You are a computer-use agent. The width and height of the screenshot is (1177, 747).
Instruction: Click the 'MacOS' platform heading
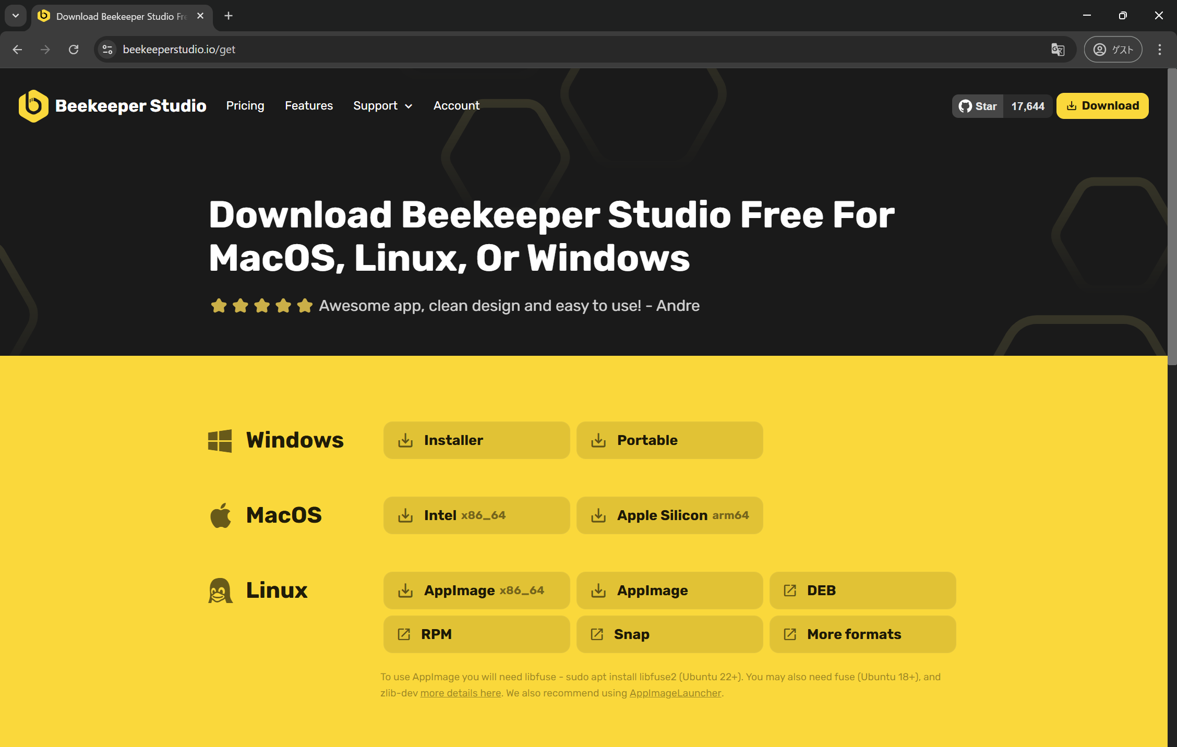tap(284, 515)
